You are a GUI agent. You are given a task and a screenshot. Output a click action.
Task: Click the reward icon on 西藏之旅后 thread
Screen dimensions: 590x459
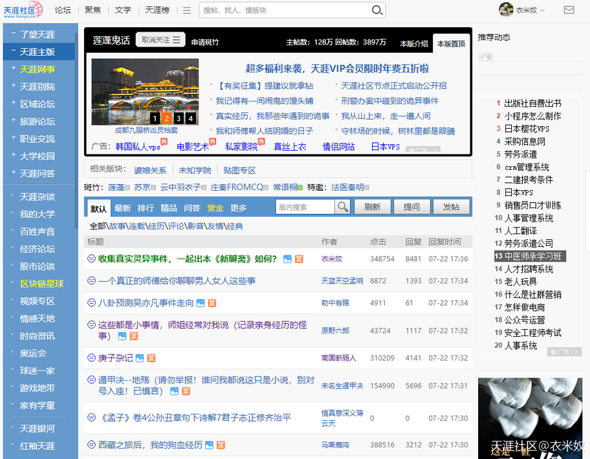coord(221,445)
